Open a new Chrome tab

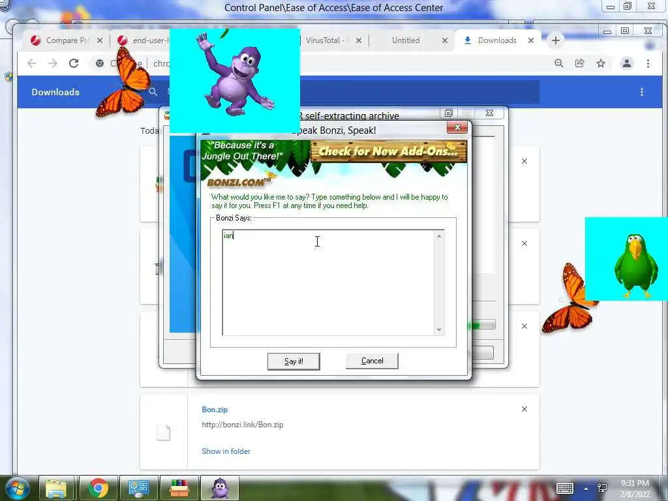coord(556,40)
